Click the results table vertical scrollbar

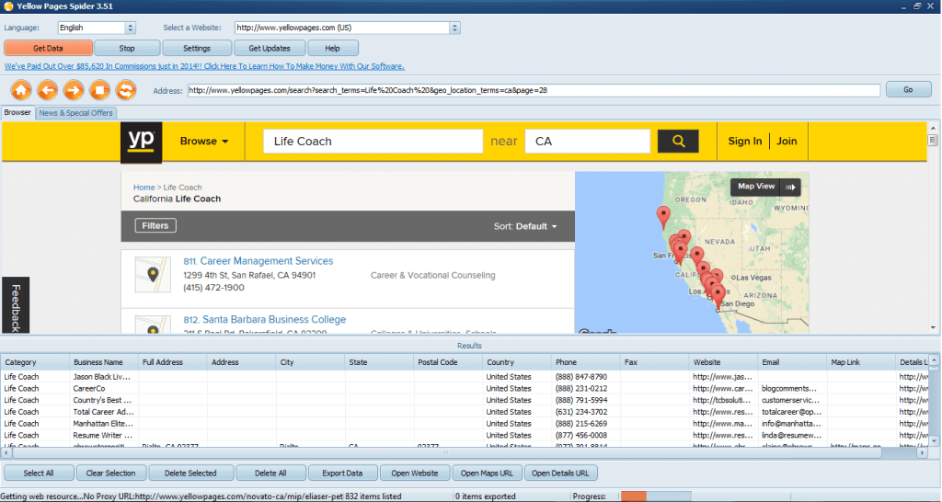click(x=934, y=400)
